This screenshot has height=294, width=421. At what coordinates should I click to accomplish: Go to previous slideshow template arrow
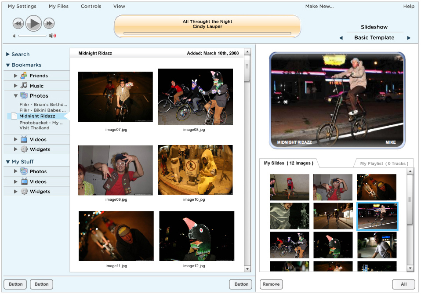click(341, 38)
